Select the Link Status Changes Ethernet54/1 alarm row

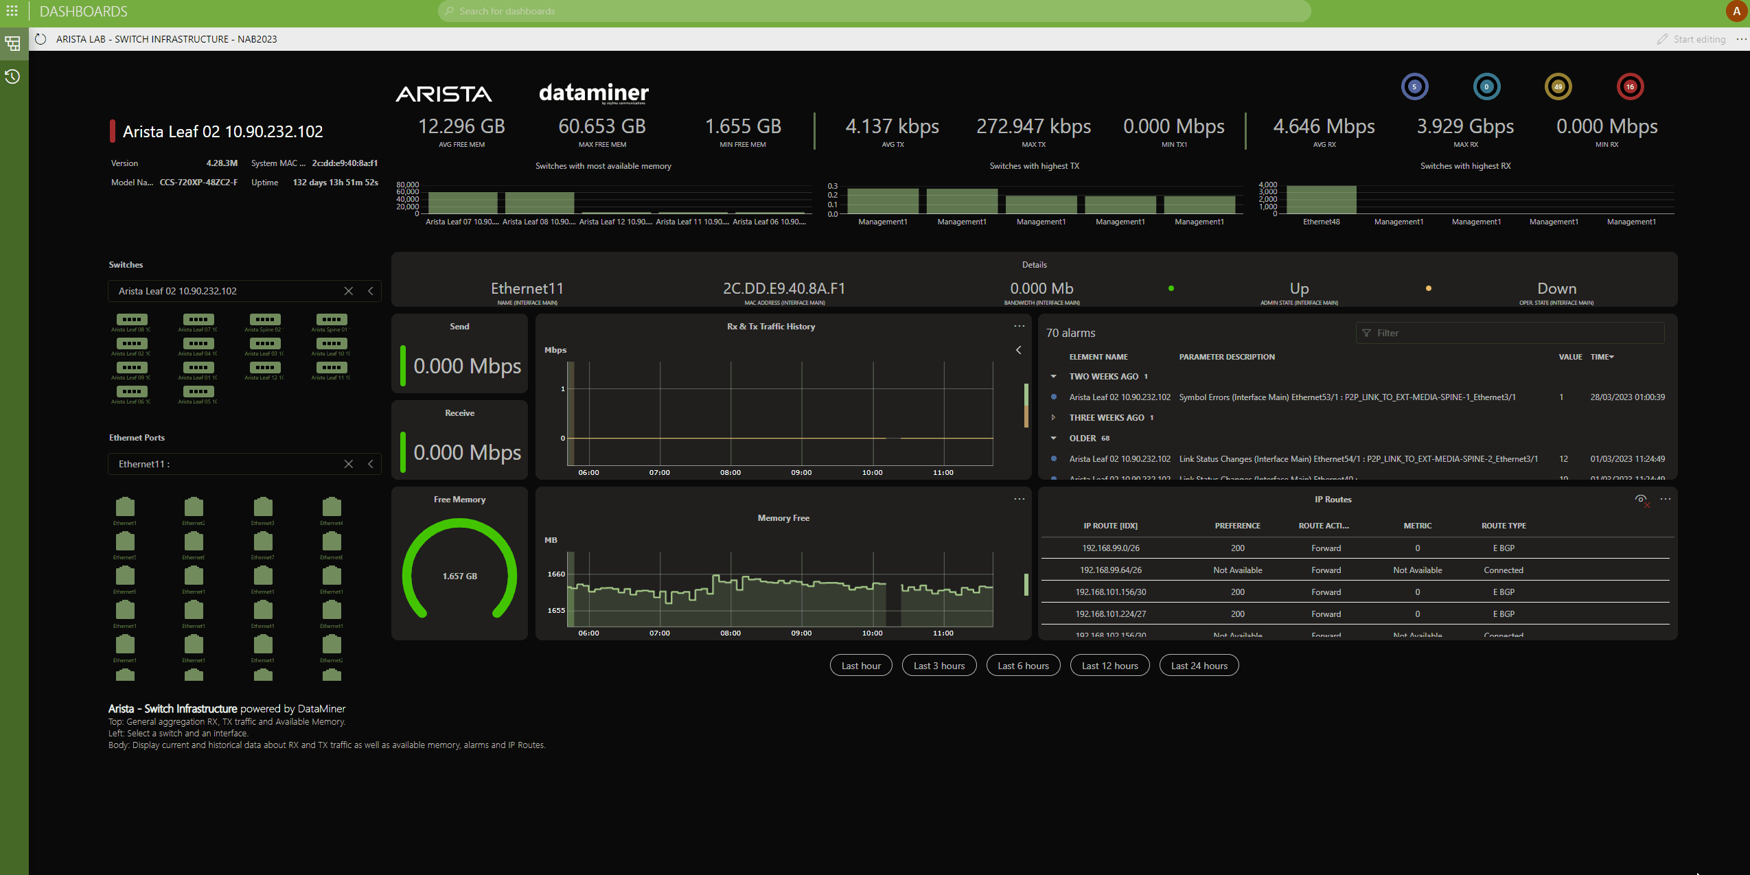[1357, 458]
